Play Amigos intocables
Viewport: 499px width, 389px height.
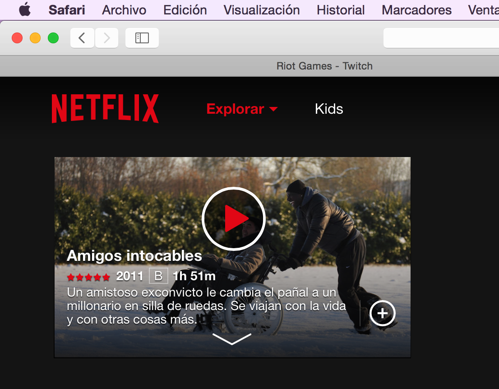[x=234, y=219]
